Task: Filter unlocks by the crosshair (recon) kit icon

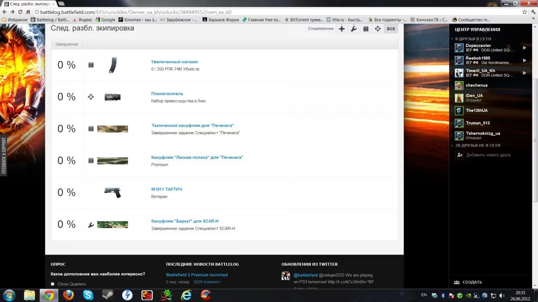Action: pos(378,29)
